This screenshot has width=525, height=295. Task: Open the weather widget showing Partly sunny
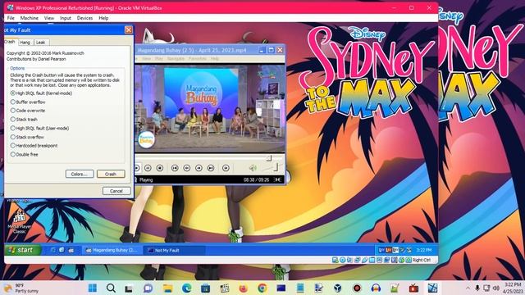[21, 288]
